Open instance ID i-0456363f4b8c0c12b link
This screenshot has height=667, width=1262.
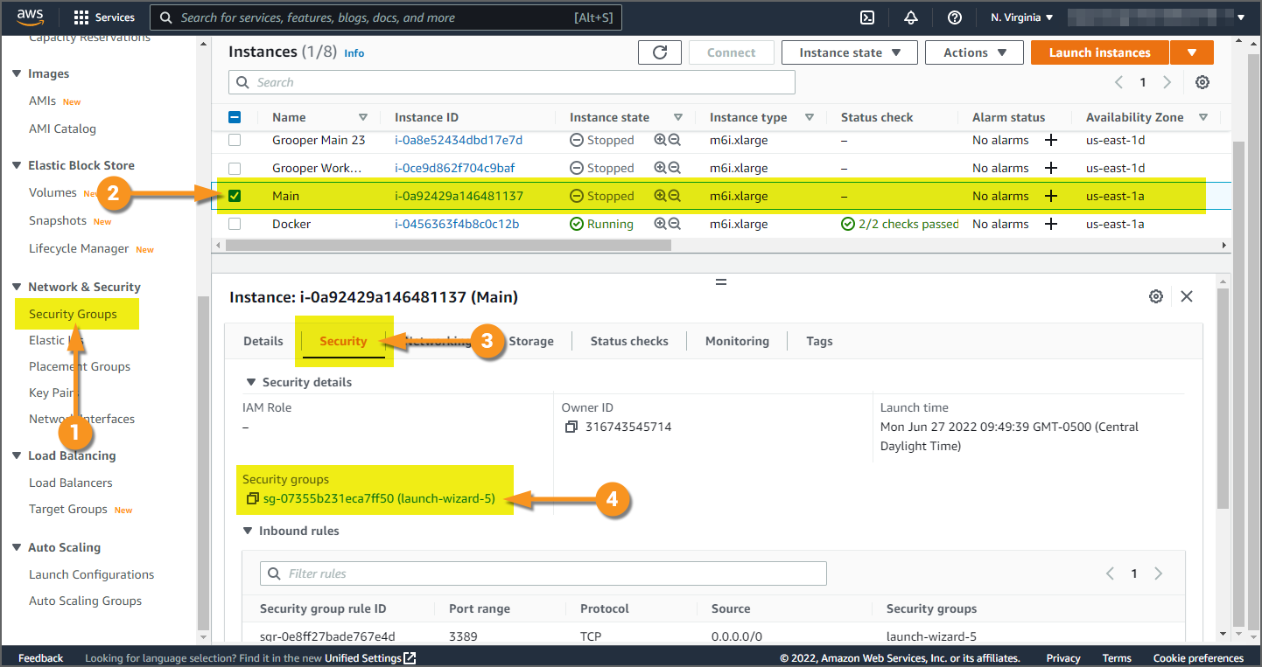click(457, 224)
